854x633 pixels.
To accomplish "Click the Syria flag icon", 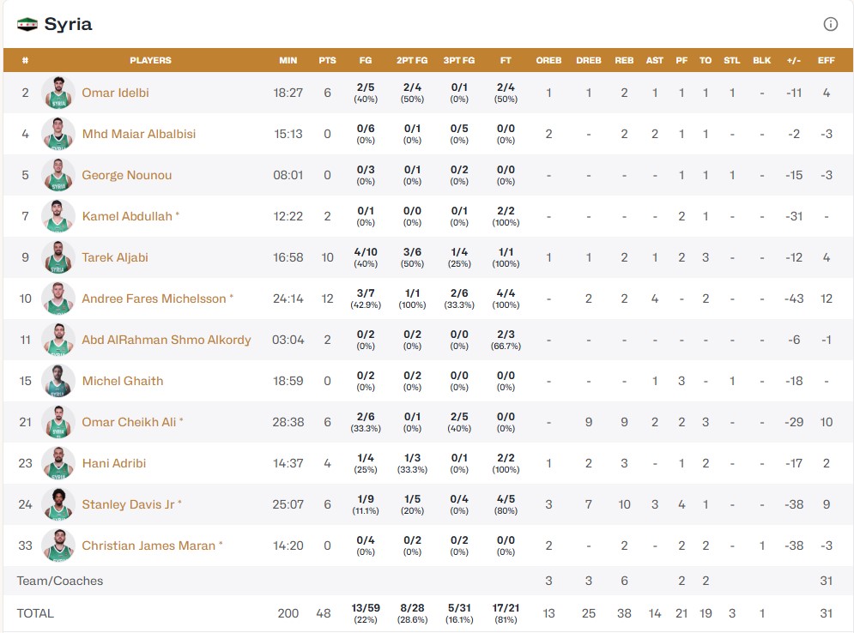I will coord(27,24).
